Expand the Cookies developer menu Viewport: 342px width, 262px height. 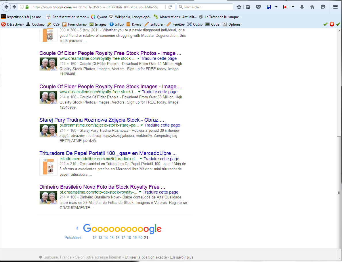coord(36,24)
